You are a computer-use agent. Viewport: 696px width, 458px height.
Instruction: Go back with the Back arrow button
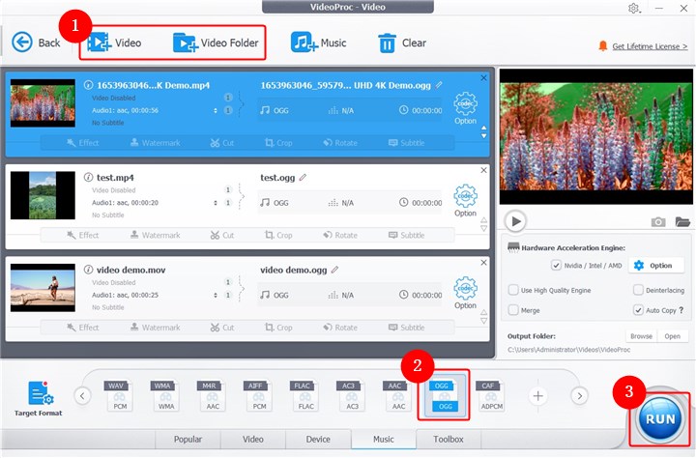tap(36, 43)
